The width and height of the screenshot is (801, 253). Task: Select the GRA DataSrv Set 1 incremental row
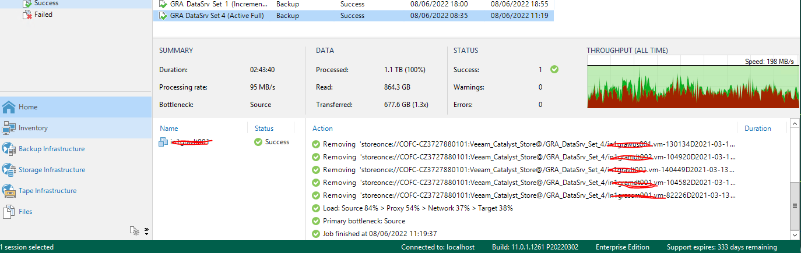(x=353, y=4)
